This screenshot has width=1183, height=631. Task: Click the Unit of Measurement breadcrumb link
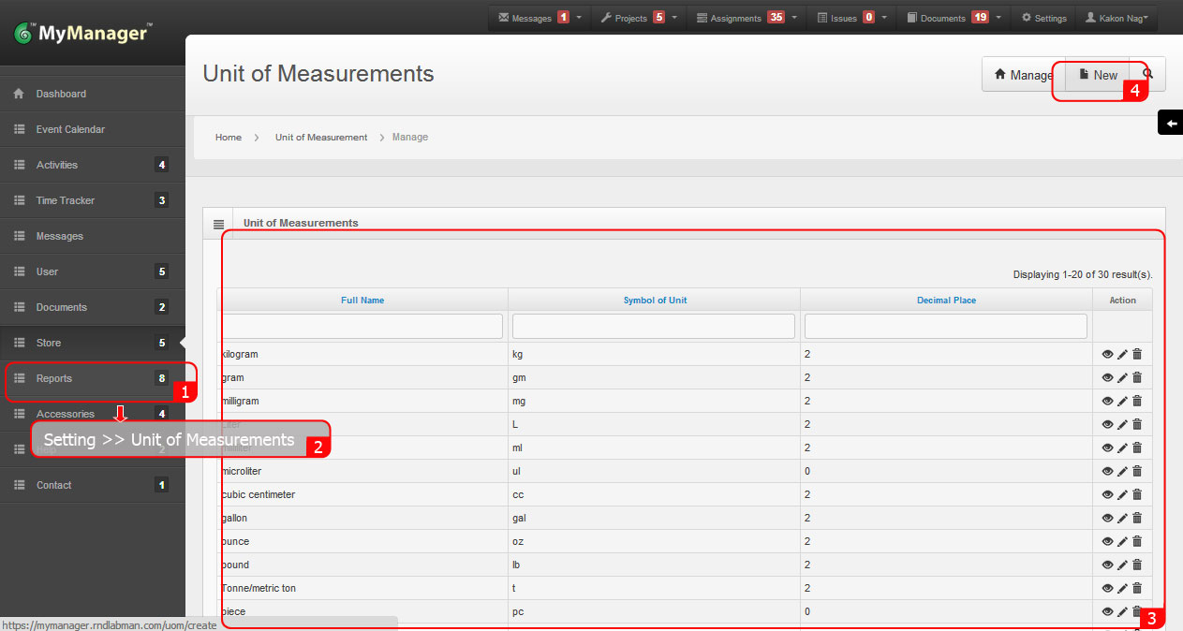pos(320,138)
